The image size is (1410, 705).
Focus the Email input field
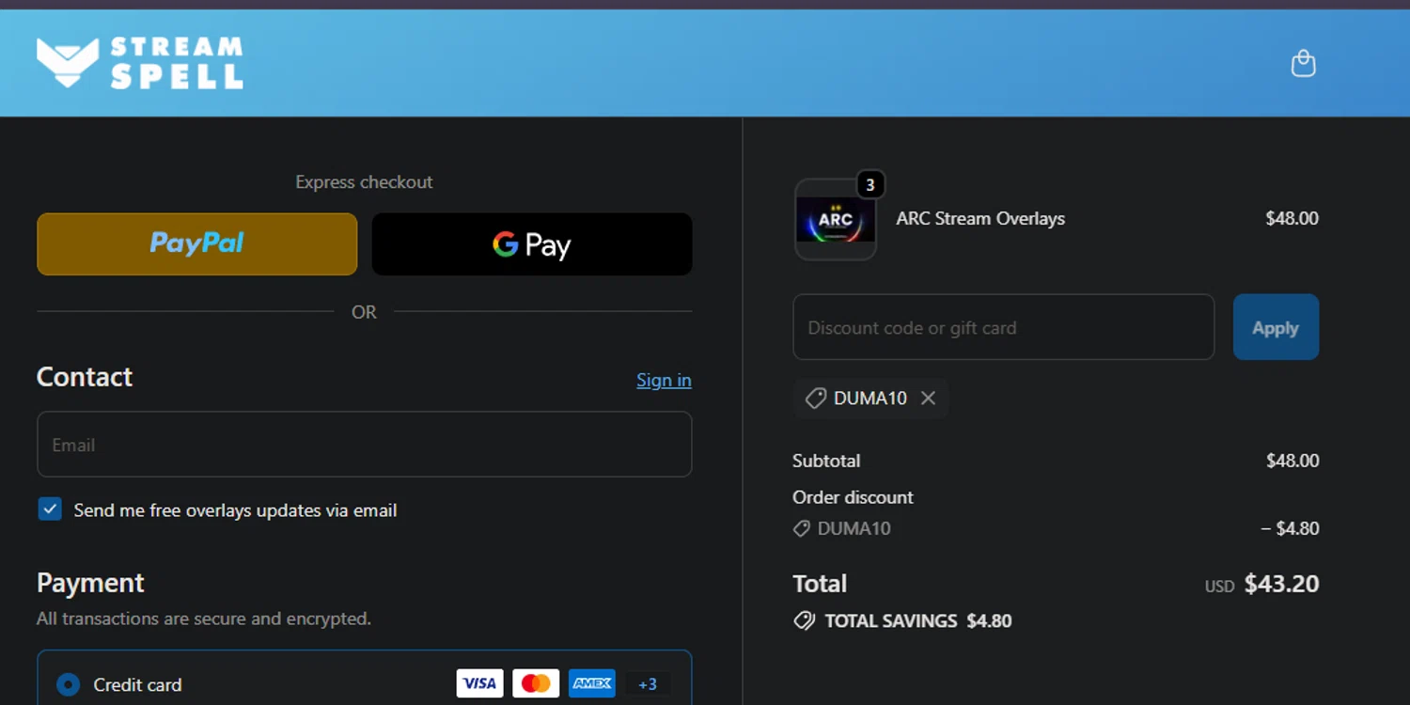point(365,444)
